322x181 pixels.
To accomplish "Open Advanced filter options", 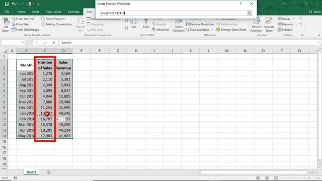I will point(160,30).
